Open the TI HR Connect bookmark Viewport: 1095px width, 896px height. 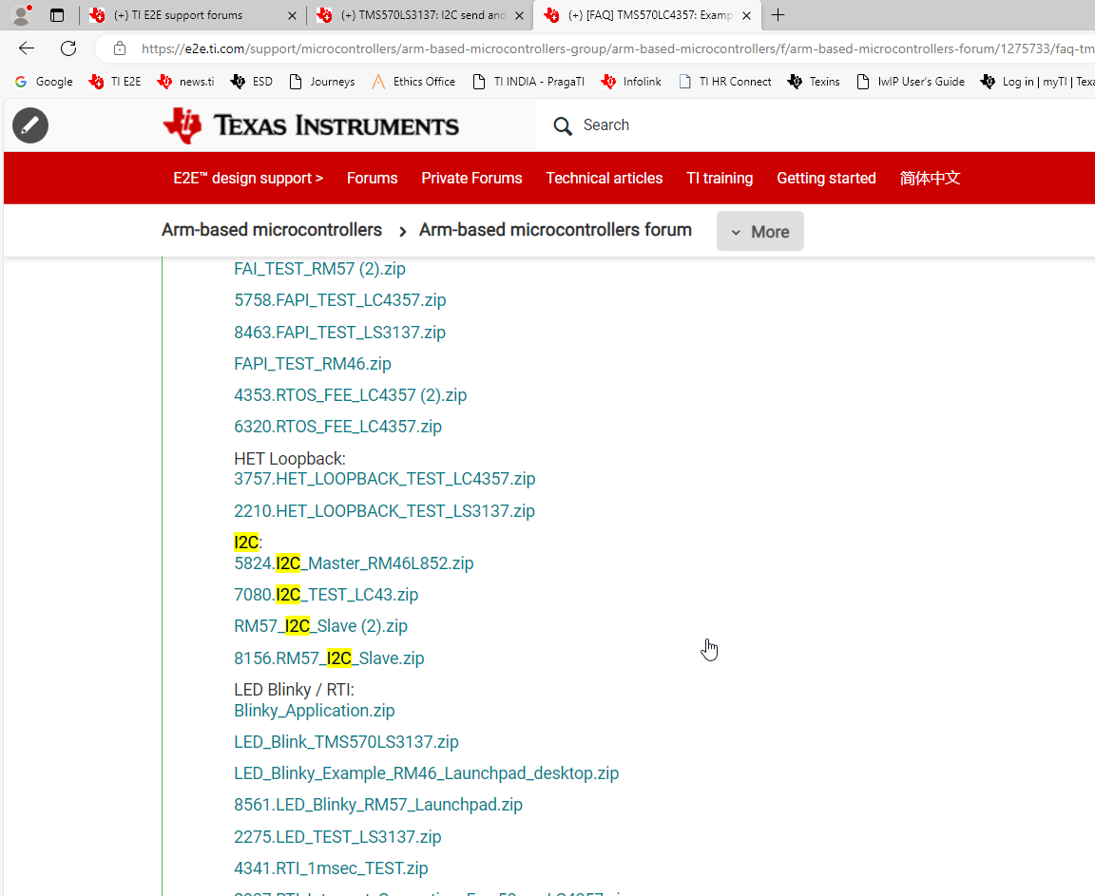click(725, 82)
